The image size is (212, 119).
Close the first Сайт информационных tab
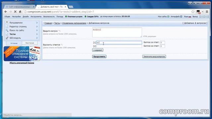[x=34, y=7]
